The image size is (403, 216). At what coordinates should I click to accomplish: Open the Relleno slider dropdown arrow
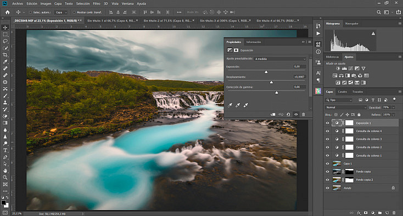(393, 115)
